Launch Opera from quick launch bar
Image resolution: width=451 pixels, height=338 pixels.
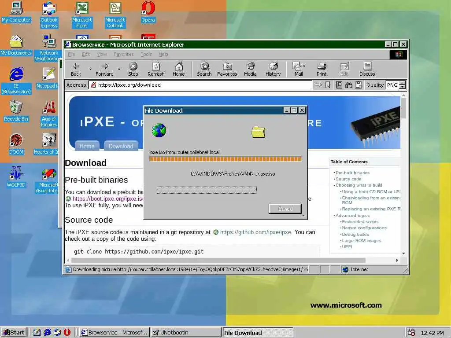coord(67,332)
